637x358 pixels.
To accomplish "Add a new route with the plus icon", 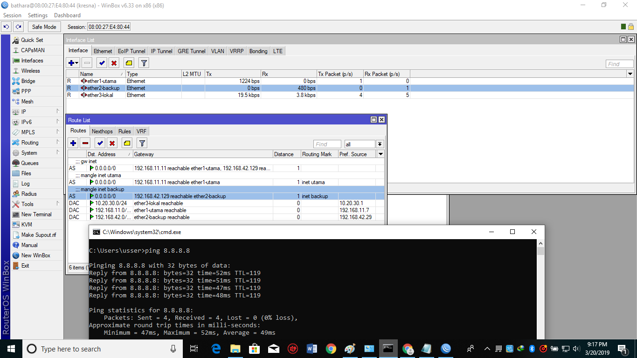I will point(73,143).
